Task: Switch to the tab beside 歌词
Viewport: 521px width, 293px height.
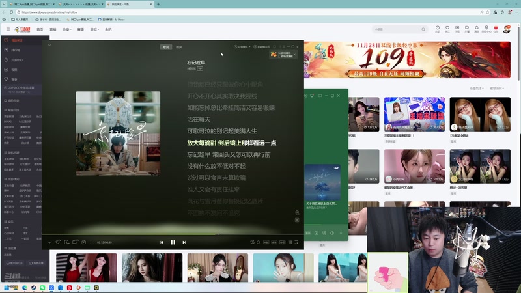Action: pos(180,47)
